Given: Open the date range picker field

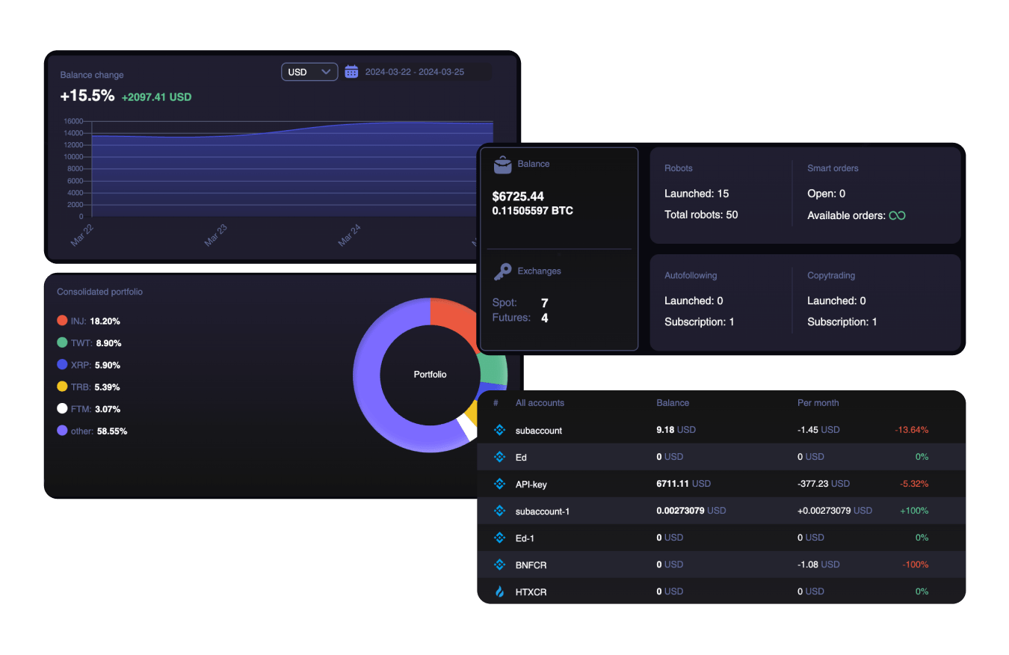Looking at the screenshot, I should click(x=415, y=72).
